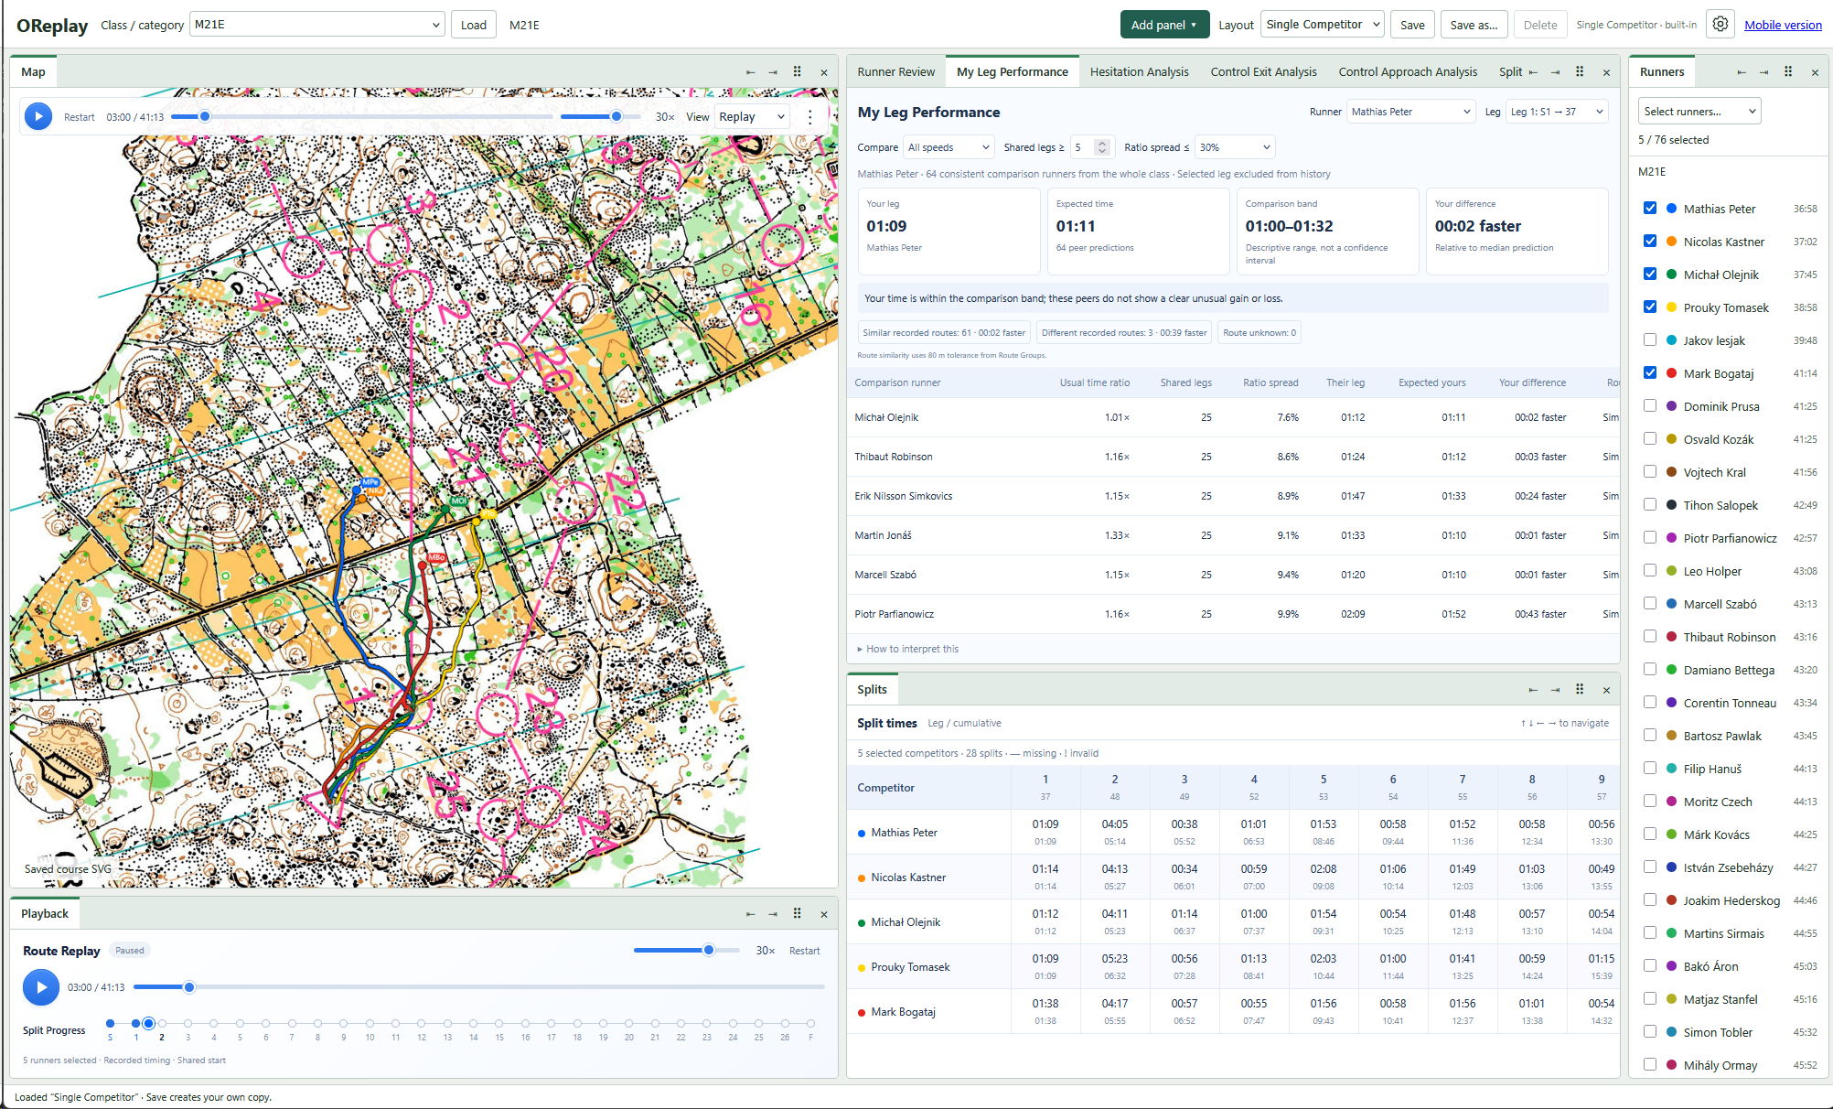
Task: Switch to Runner Review tab
Action: [895, 72]
